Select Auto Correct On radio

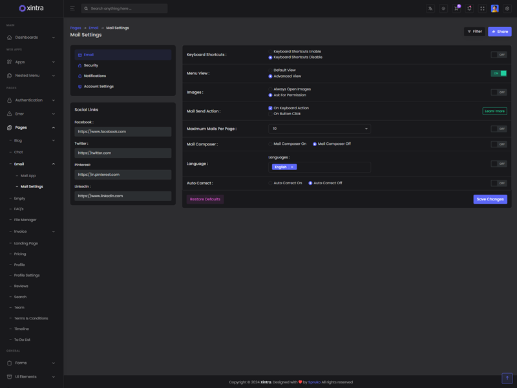pyautogui.click(x=270, y=183)
